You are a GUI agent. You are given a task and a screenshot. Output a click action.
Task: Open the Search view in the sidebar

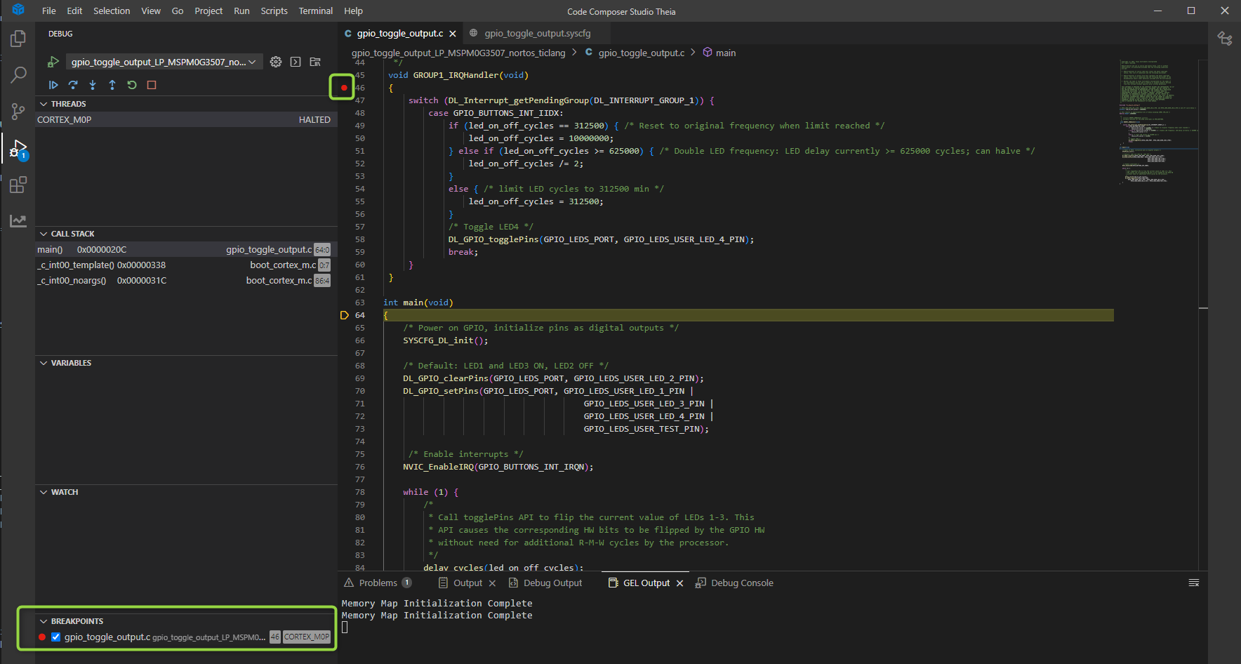tap(18, 74)
